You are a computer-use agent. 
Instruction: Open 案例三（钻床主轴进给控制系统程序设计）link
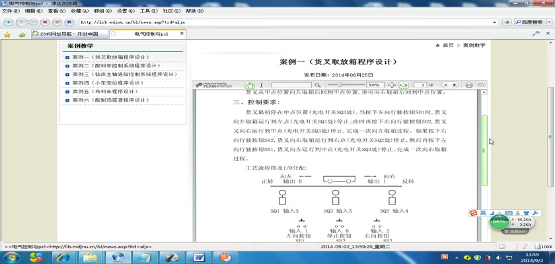[125, 74]
